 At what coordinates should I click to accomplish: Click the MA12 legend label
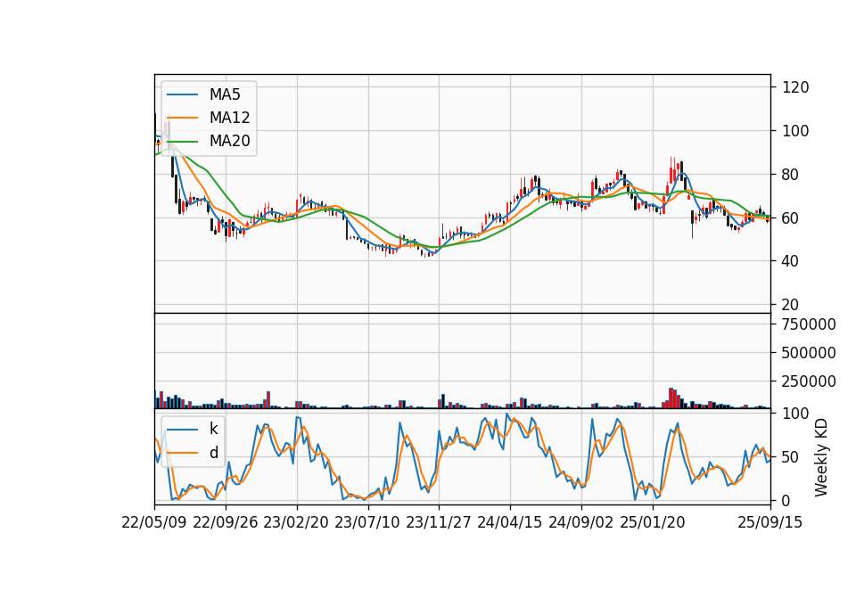coord(229,118)
